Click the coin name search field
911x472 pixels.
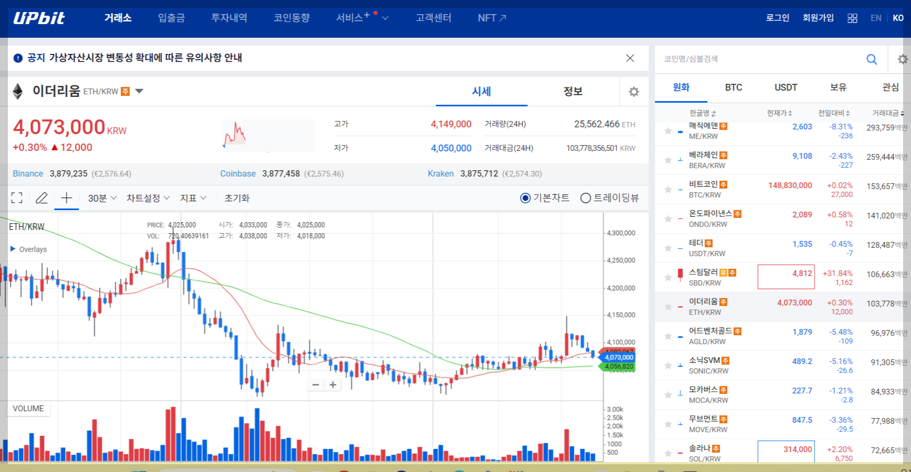pyautogui.click(x=760, y=59)
